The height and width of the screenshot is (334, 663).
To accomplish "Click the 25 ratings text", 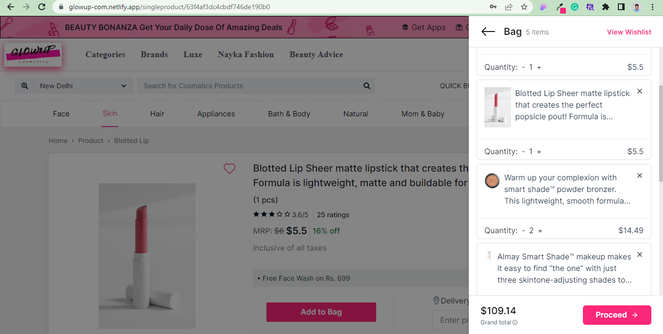I will coord(333,215).
